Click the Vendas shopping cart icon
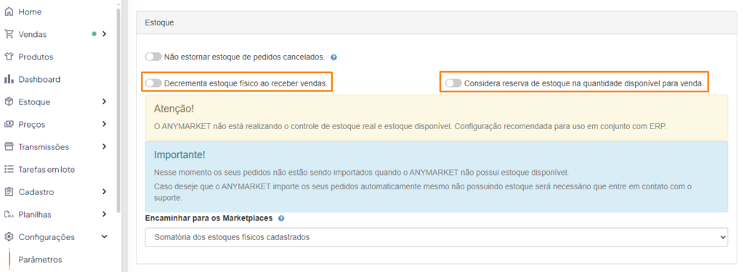Screen dimensions: 744x272 (9, 34)
